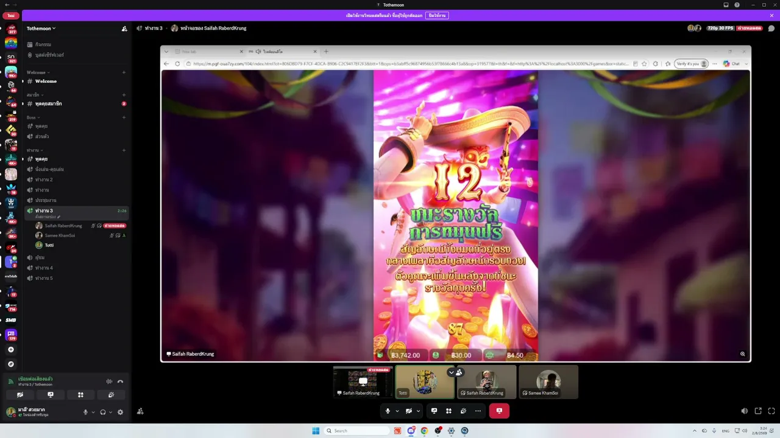Open the พูดคุยสมาชิก text channel
The width and height of the screenshot is (780, 438).
coord(76,103)
